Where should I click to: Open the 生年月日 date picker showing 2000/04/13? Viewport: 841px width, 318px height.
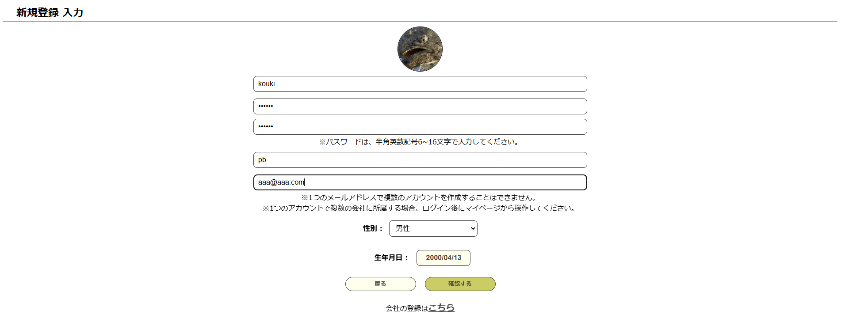click(x=443, y=258)
